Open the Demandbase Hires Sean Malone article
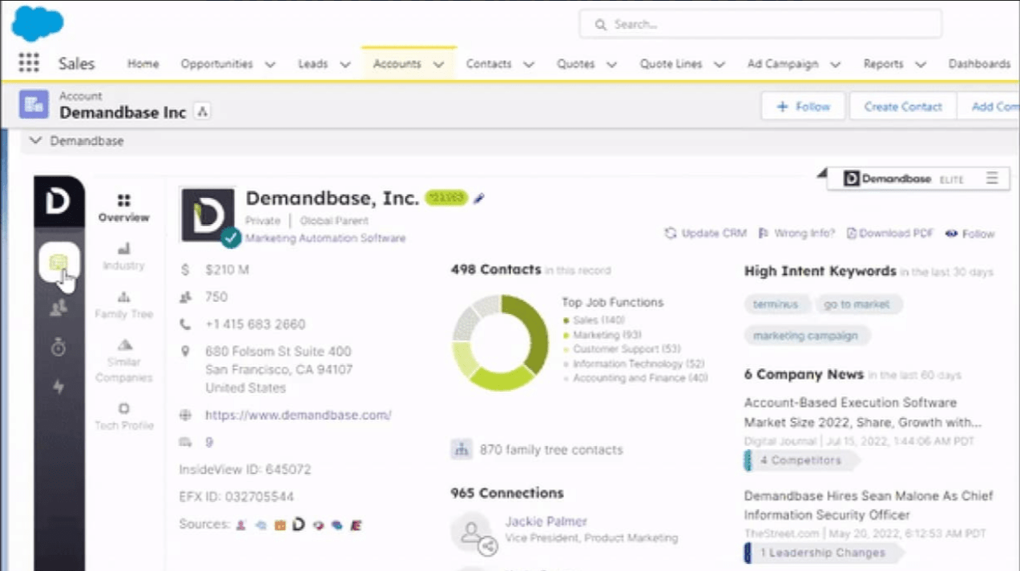This screenshot has width=1020, height=571. pos(869,505)
